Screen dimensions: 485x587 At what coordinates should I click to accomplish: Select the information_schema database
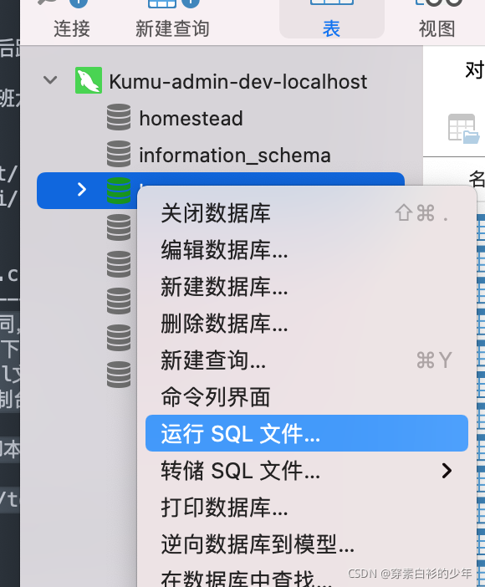click(235, 156)
